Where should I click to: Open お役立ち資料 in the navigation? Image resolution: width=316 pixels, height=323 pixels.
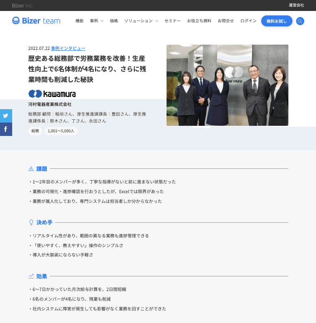click(x=199, y=21)
